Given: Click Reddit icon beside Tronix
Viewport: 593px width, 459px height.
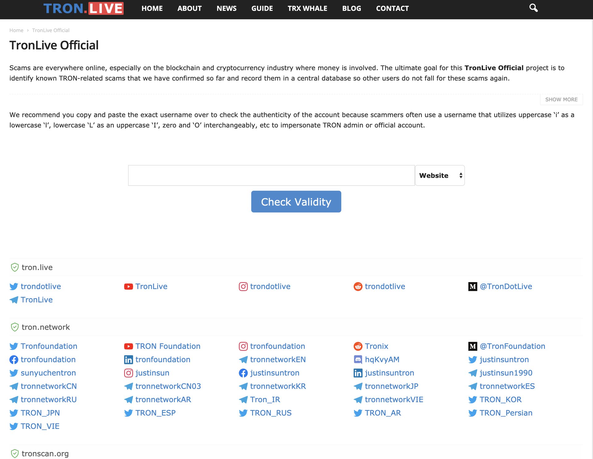Looking at the screenshot, I should [358, 346].
